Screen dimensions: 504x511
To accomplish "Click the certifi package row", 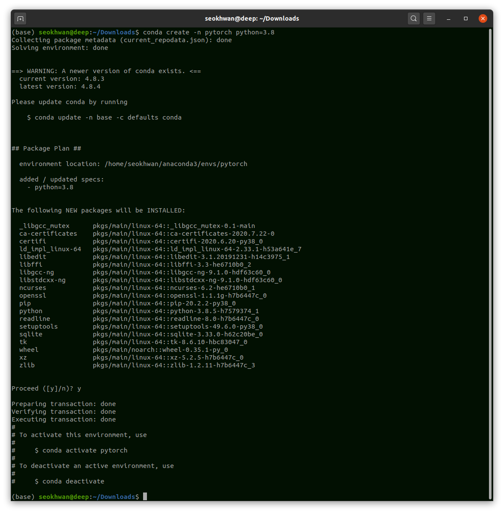I will coord(141,241).
